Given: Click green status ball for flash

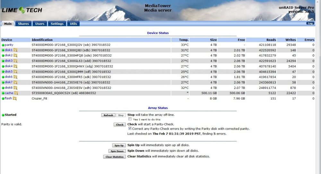Looking at the screenshot, I should [3, 99].
